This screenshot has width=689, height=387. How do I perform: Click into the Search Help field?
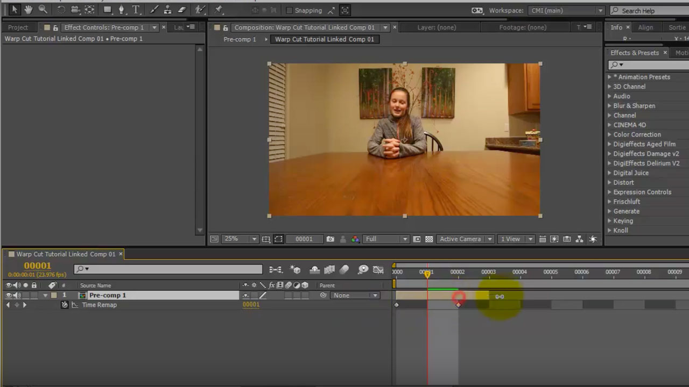649,11
